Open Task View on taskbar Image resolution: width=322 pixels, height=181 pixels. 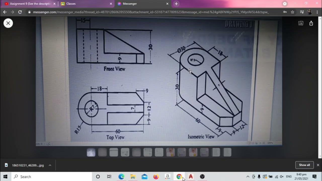point(109,177)
